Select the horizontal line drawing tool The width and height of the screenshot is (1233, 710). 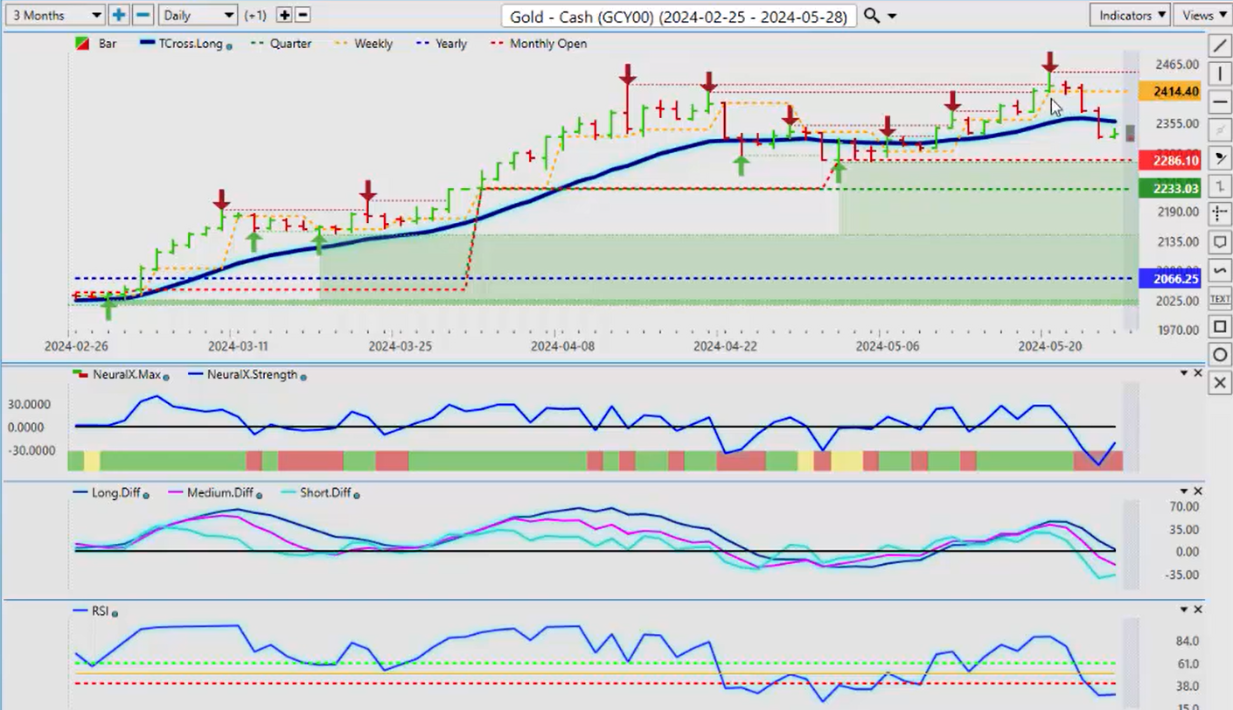click(1220, 102)
